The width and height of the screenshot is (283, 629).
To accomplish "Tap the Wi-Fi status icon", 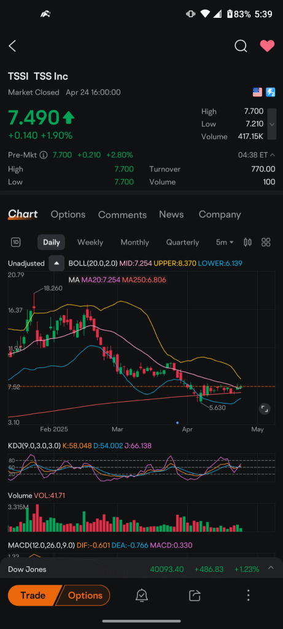I will coord(205,14).
